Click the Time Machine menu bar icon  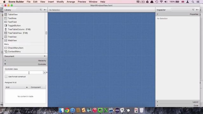(x=157, y=2)
